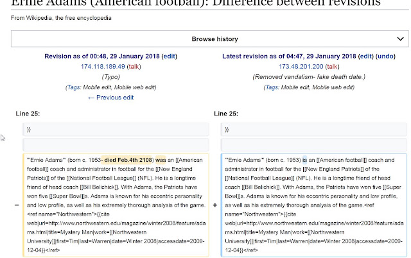Viewport: 411px width, 258px height.
Task: Click the minus marker of the removed line
Action: [x=17, y=205]
